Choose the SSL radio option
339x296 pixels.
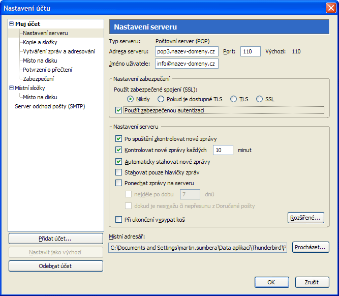[x=260, y=99]
